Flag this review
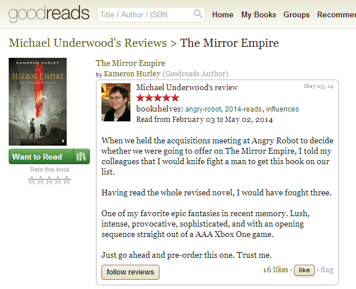Viewport: 356px width, 289px height. pyautogui.click(x=327, y=270)
